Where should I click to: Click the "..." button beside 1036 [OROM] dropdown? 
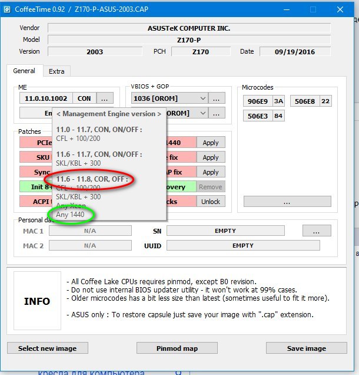point(216,98)
